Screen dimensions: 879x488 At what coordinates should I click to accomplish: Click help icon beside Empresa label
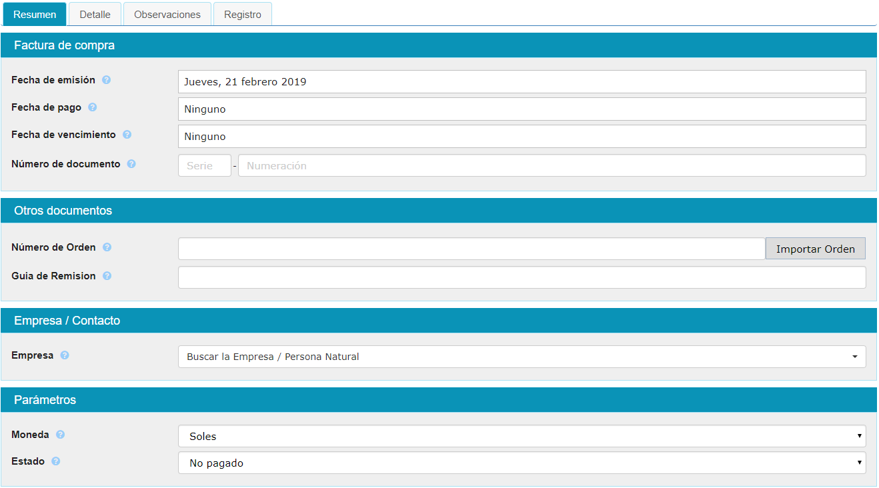coord(65,355)
